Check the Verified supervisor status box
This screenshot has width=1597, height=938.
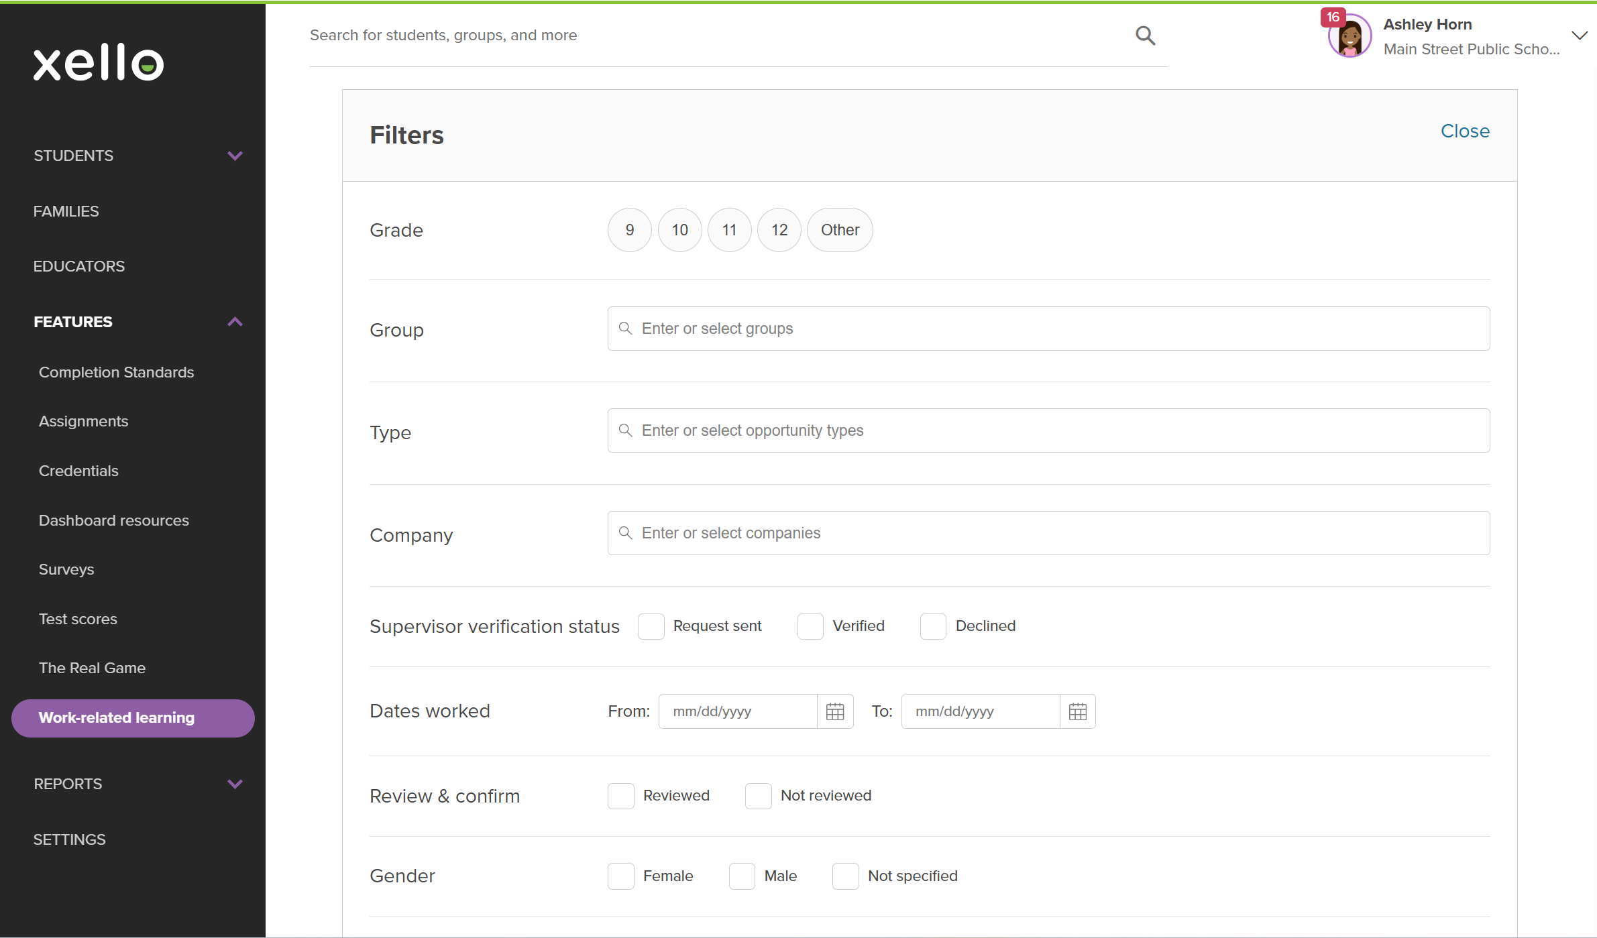(810, 626)
